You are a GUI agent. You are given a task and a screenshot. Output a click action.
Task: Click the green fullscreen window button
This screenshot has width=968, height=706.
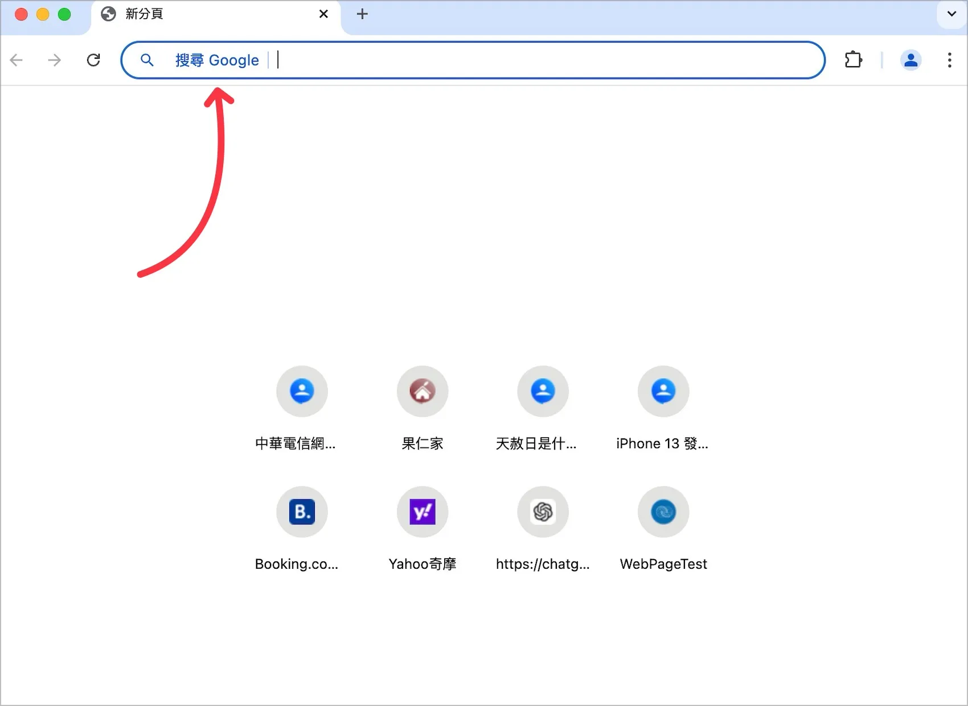pyautogui.click(x=64, y=14)
